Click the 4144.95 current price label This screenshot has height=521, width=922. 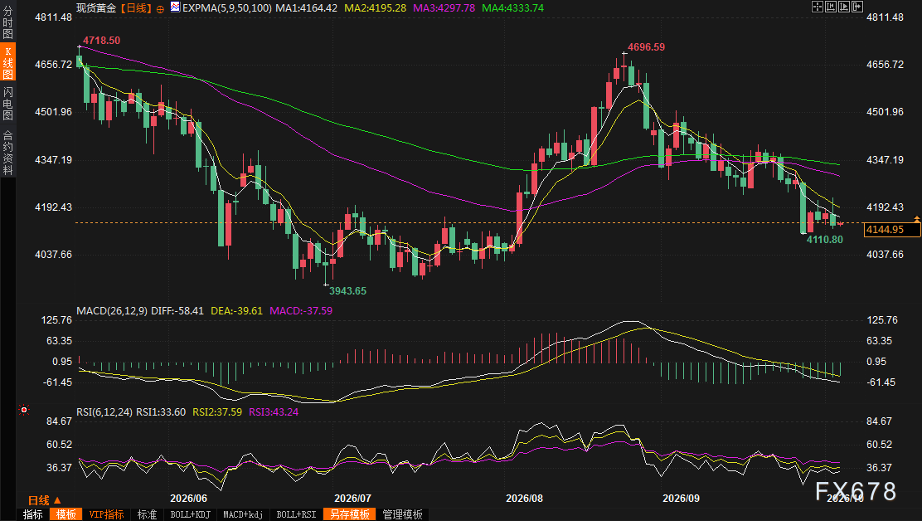coord(892,229)
